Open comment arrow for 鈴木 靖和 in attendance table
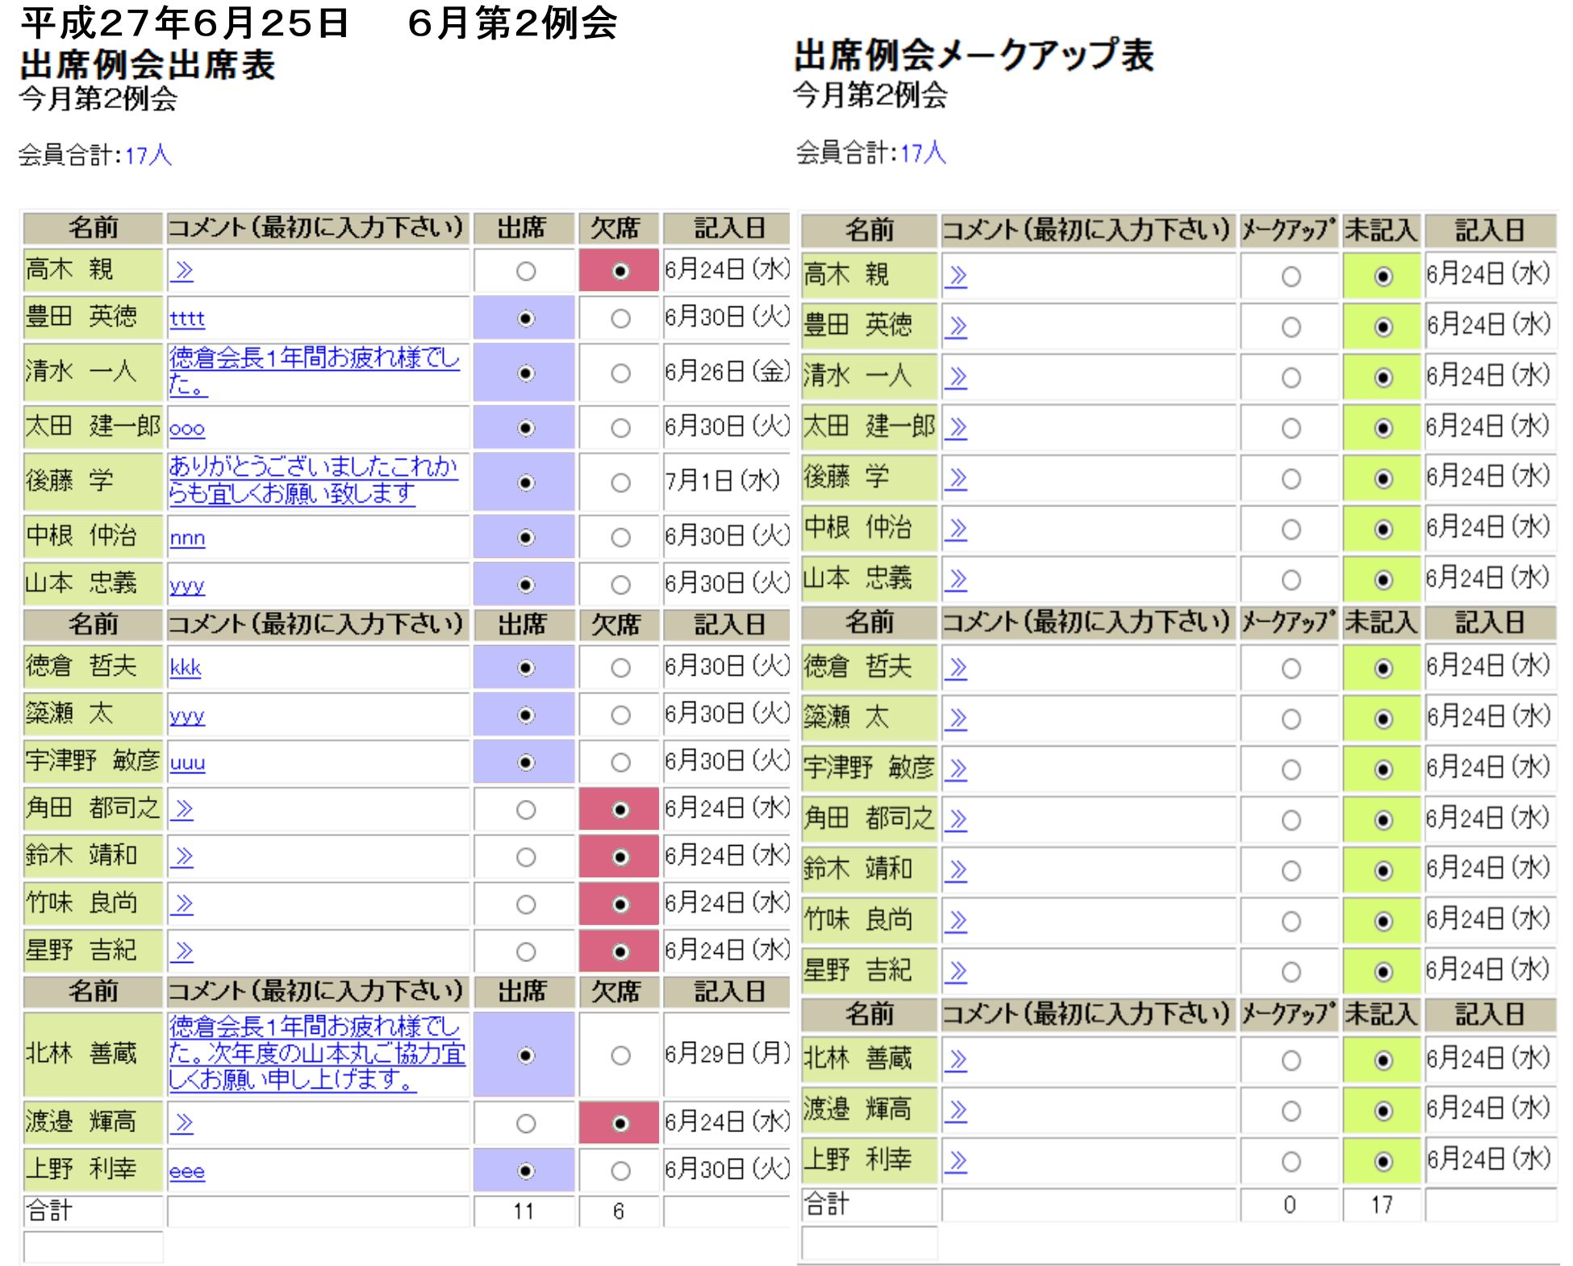 (x=182, y=856)
